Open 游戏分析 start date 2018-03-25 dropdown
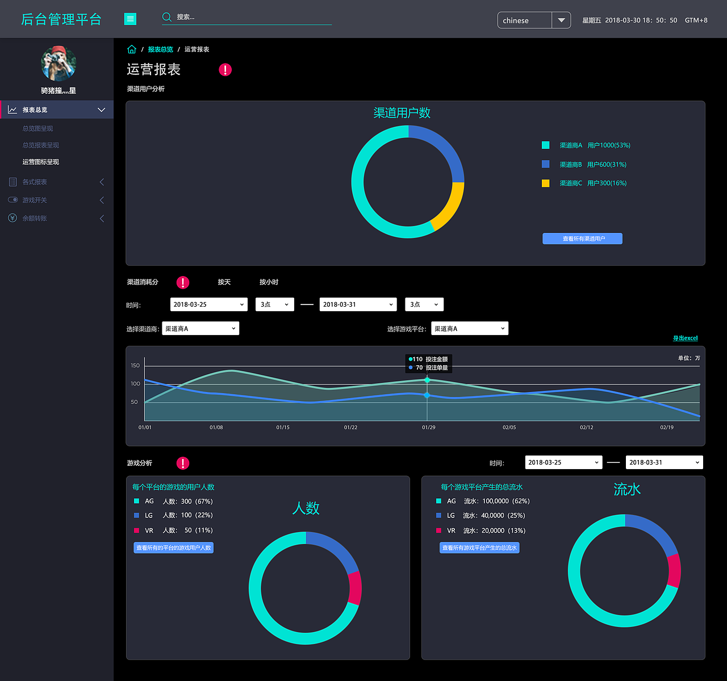This screenshot has width=727, height=681. [563, 462]
